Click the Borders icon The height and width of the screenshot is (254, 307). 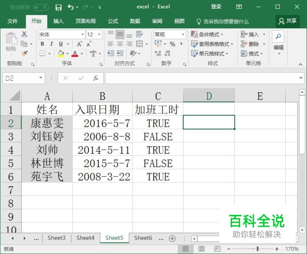pyautogui.click(x=42, y=54)
